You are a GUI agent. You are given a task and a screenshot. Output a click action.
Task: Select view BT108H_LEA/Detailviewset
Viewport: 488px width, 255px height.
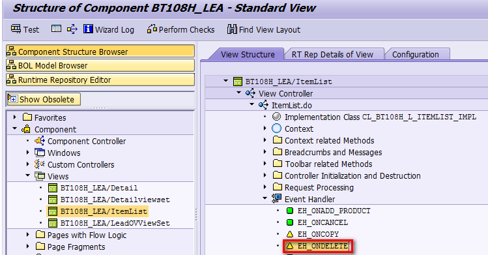[115, 200]
